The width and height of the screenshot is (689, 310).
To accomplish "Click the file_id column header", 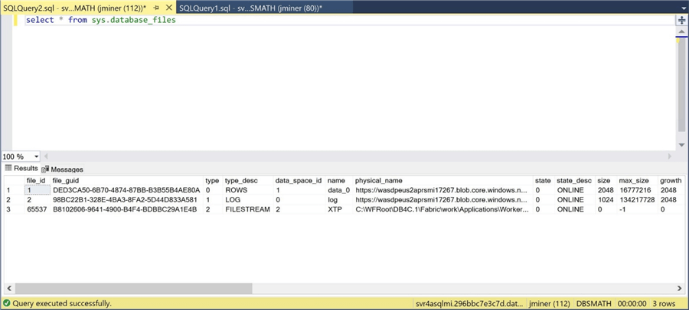I will click(37, 180).
